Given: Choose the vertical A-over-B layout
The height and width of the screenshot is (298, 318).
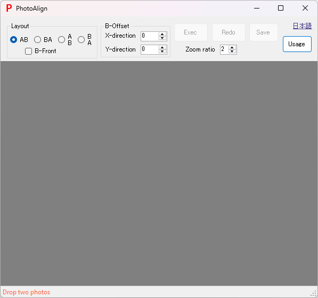Looking at the screenshot, I should coord(61,40).
